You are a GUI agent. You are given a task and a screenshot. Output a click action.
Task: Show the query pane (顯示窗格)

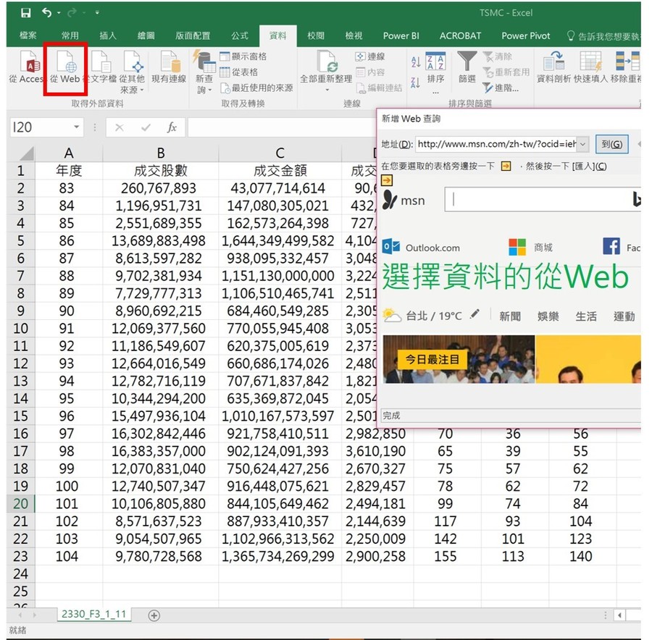(243, 56)
